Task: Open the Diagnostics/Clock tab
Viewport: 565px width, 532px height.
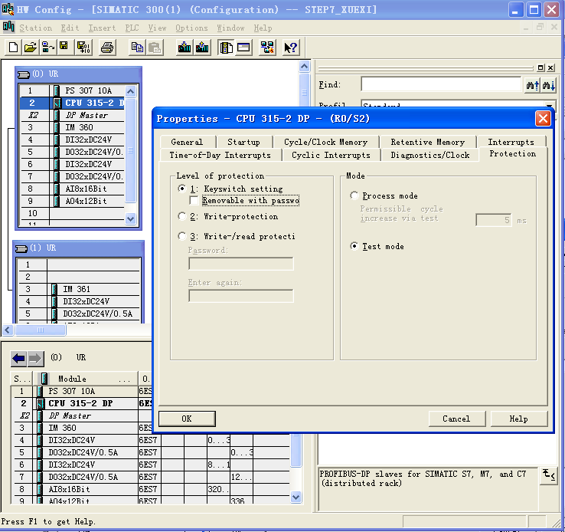Action: [x=429, y=155]
